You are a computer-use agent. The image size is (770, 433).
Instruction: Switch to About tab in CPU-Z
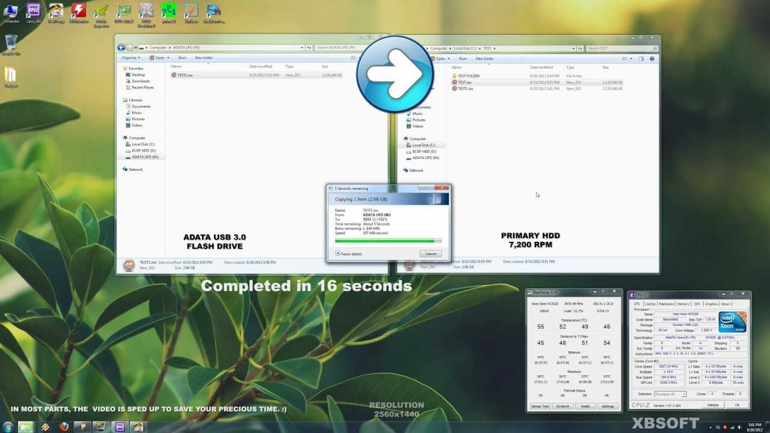tap(726, 304)
